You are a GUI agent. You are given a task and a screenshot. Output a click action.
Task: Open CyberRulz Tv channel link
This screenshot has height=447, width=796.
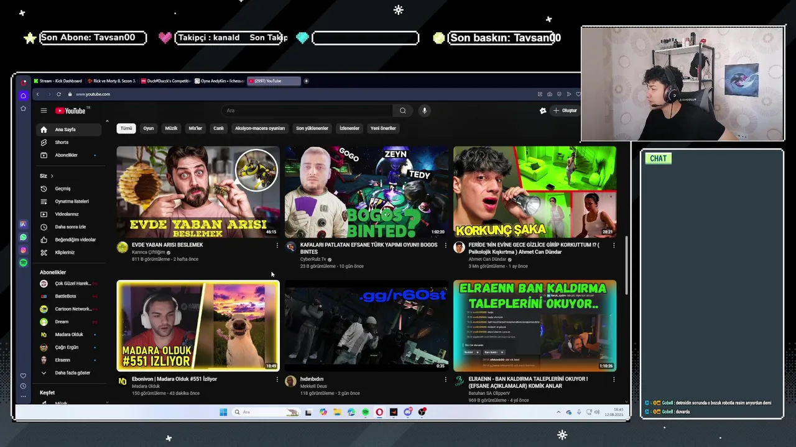pos(313,260)
